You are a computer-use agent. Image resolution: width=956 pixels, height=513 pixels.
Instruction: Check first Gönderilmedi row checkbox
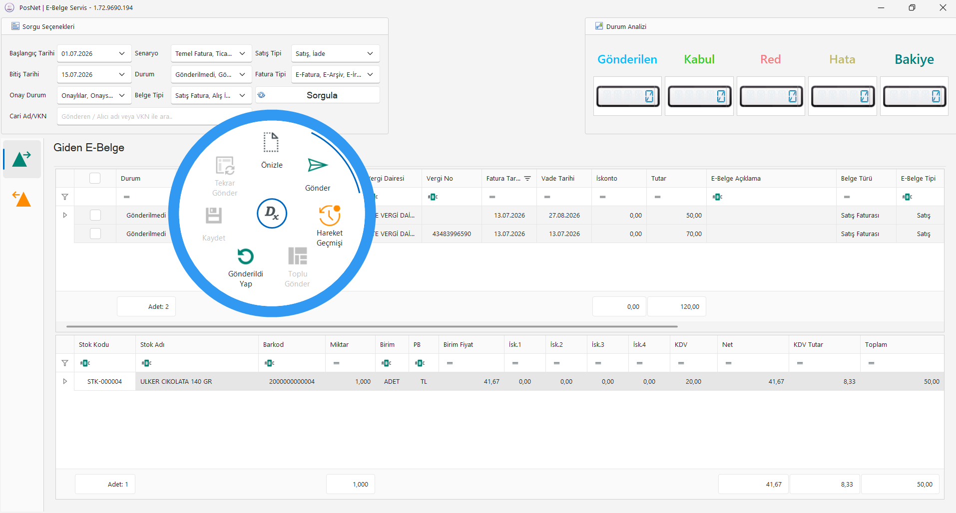(x=95, y=215)
